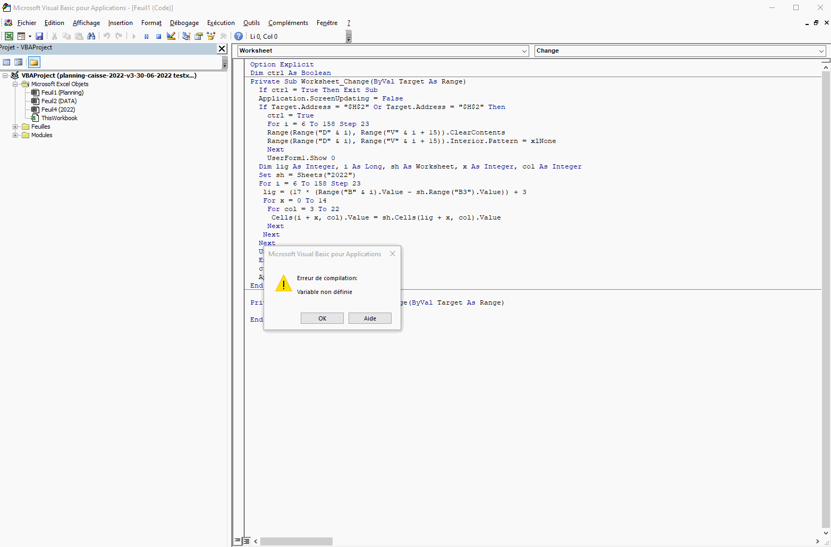This screenshot has width=831, height=547.
Task: Click View Object button in Project panel
Action: tap(19, 62)
